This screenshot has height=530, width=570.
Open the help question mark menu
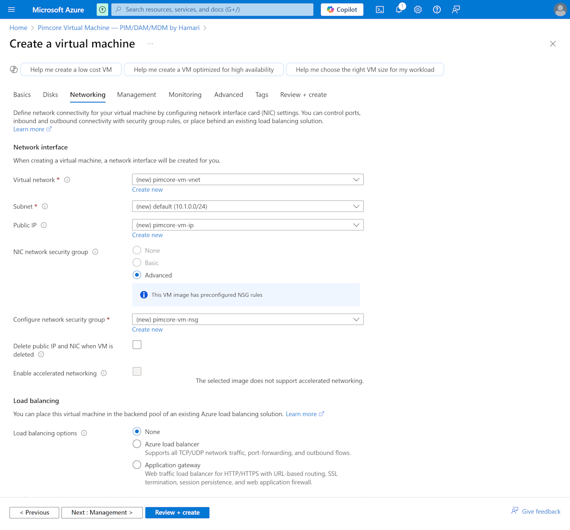pyautogui.click(x=437, y=9)
